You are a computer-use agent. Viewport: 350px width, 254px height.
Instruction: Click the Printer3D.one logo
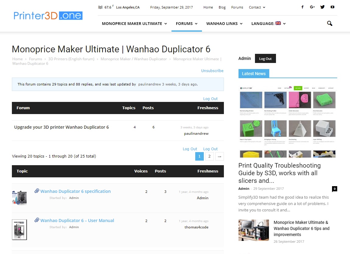point(48,16)
